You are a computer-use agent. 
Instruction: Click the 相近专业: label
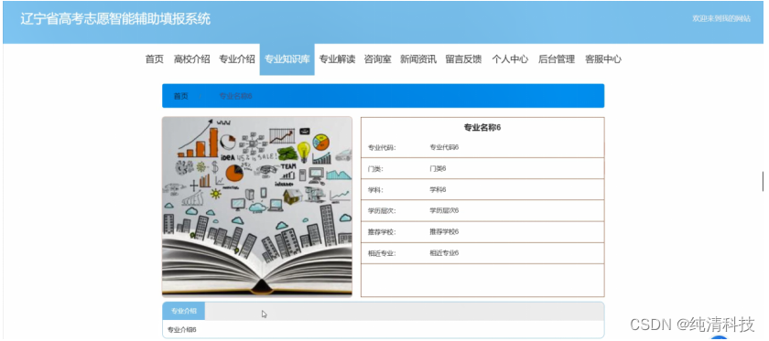[382, 254]
